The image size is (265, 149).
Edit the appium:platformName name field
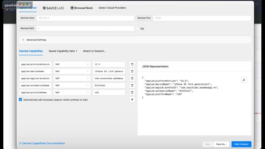pos(35,92)
